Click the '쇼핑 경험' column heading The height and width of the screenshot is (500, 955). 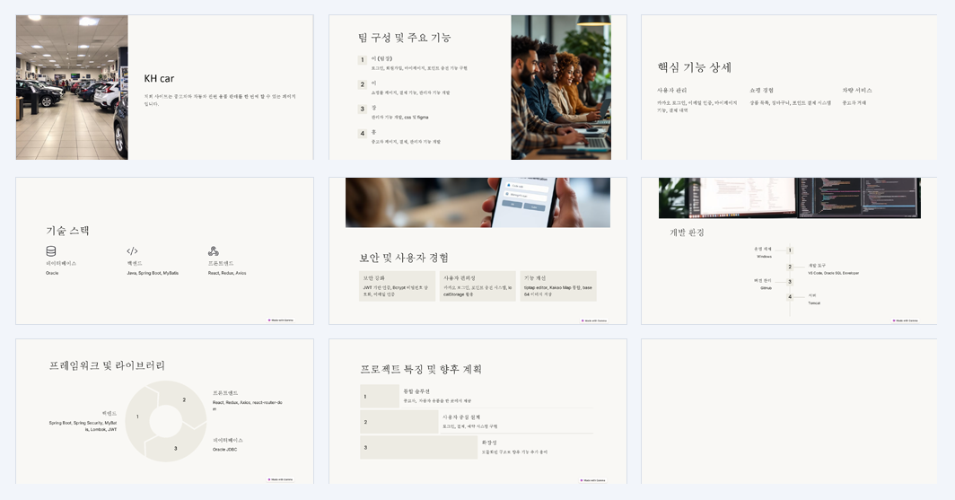(761, 90)
